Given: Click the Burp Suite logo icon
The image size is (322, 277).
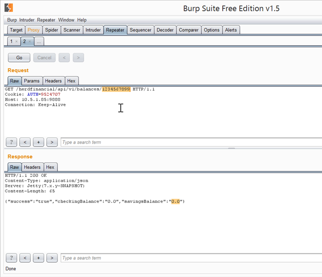Looking at the screenshot, I should [x=9, y=8].
